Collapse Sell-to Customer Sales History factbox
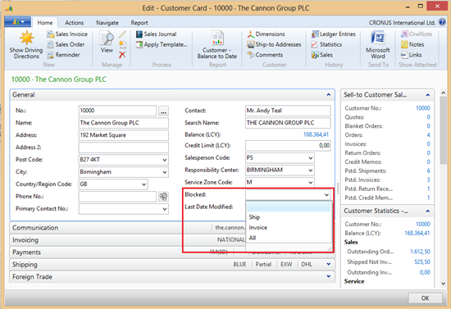 coord(428,95)
